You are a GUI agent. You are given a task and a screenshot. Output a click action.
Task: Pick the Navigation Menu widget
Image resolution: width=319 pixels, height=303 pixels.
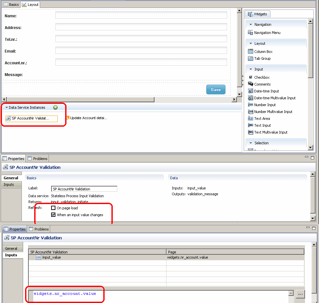click(264, 33)
